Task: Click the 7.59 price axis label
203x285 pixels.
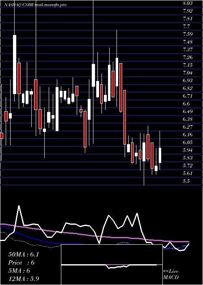Action: click(188, 34)
